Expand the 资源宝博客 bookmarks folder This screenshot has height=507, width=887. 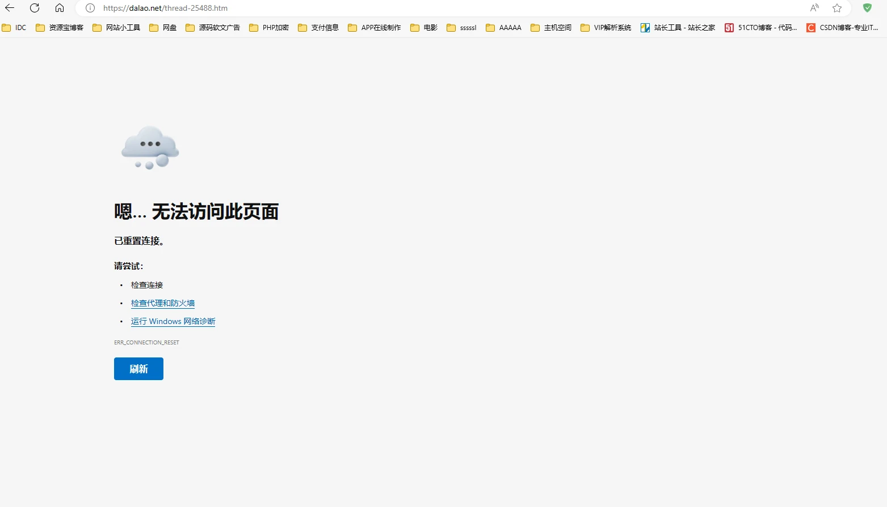click(60, 28)
